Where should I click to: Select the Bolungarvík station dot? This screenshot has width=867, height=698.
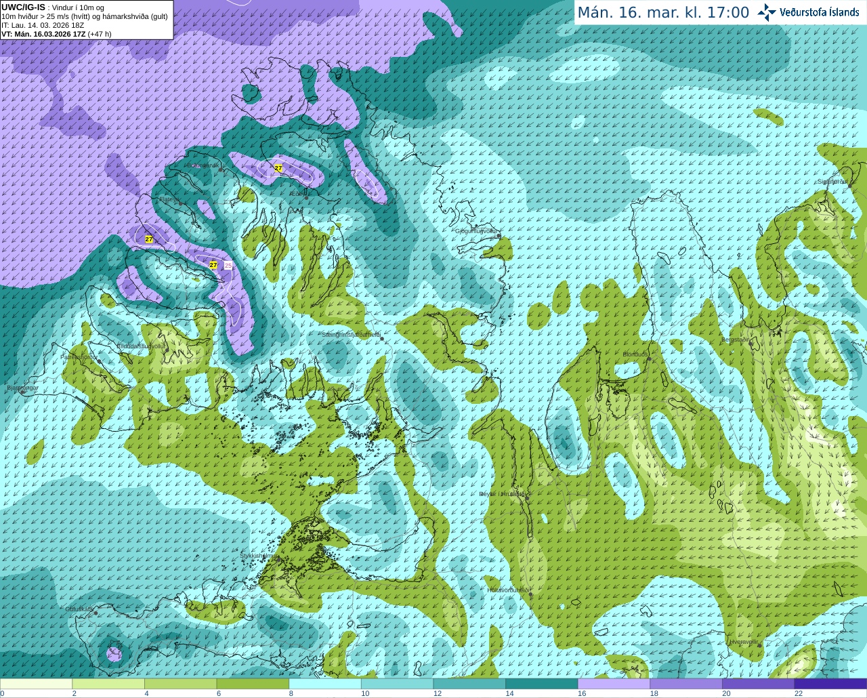tap(221, 169)
